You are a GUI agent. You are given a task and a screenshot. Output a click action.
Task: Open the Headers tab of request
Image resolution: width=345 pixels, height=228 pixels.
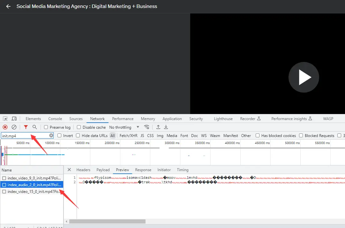(x=83, y=170)
